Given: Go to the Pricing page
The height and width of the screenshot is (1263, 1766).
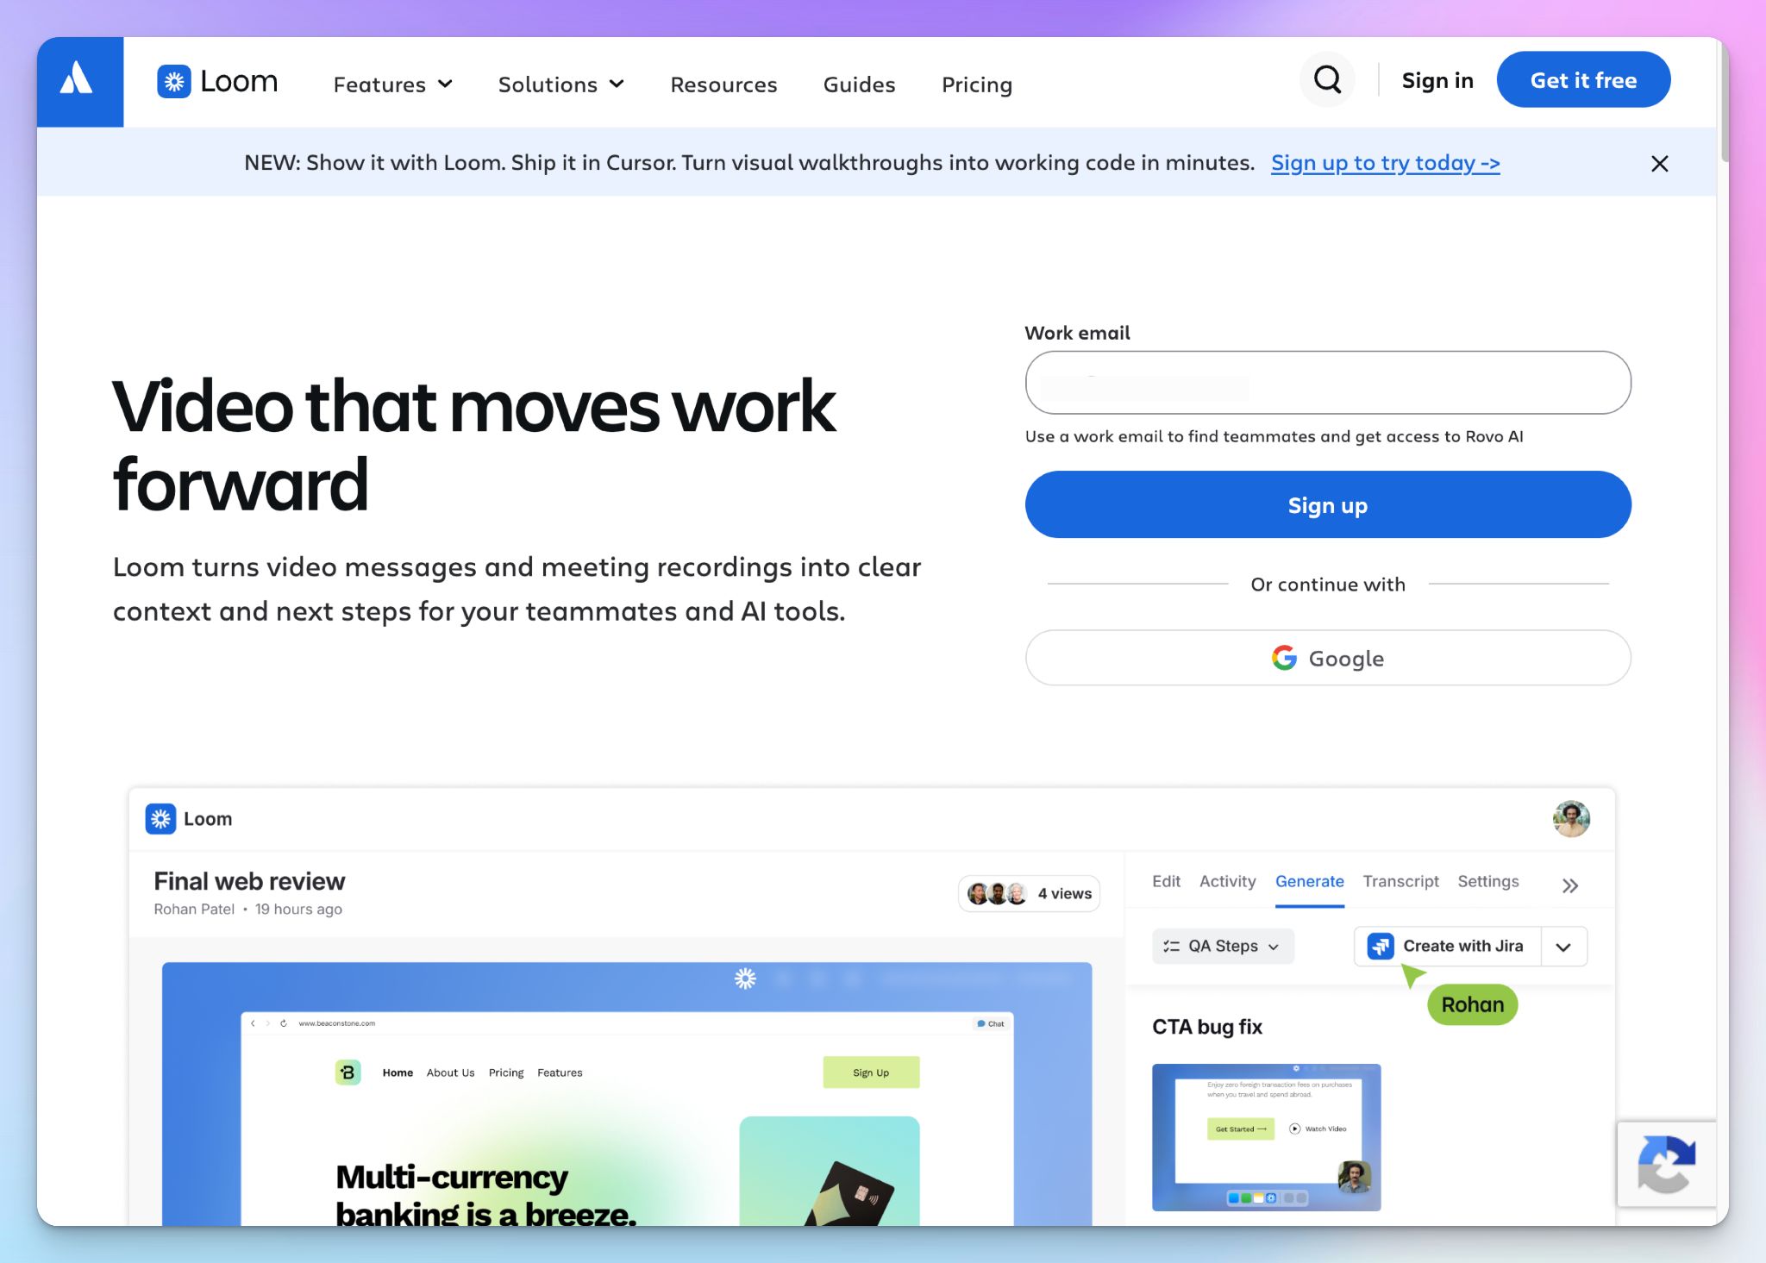Looking at the screenshot, I should coord(976,84).
